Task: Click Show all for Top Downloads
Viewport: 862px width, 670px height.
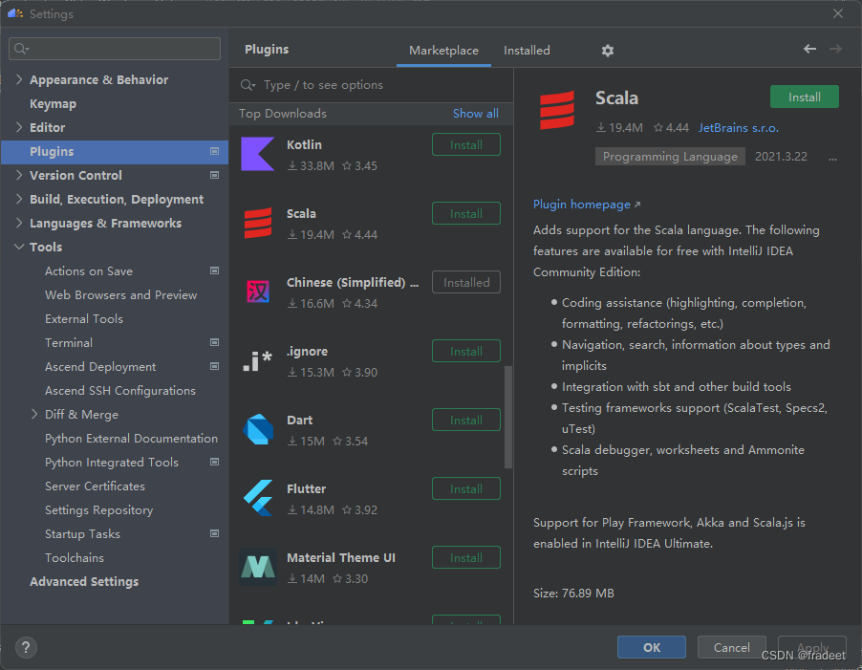Action: 476,113
